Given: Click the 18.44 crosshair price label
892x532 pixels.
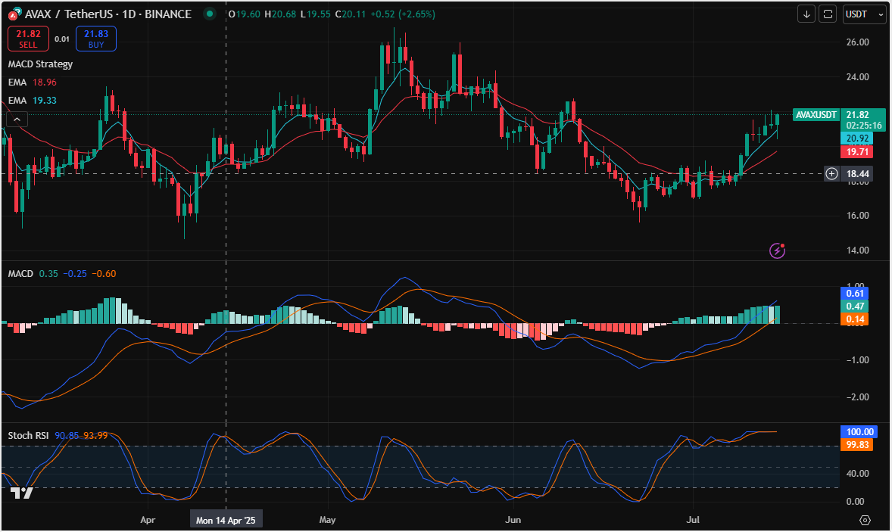Looking at the screenshot, I should point(857,174).
